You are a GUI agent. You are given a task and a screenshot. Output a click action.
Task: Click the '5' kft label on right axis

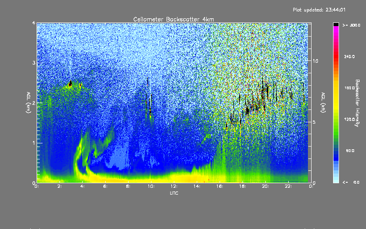tap(314, 122)
